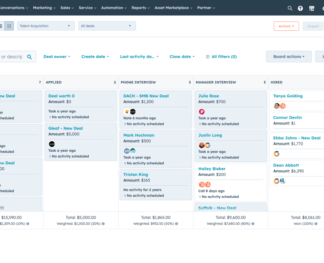Image resolution: width=324 pixels, height=263 pixels.
Task: Click the 'Total: $9,600.00' column total
Action: point(231,217)
